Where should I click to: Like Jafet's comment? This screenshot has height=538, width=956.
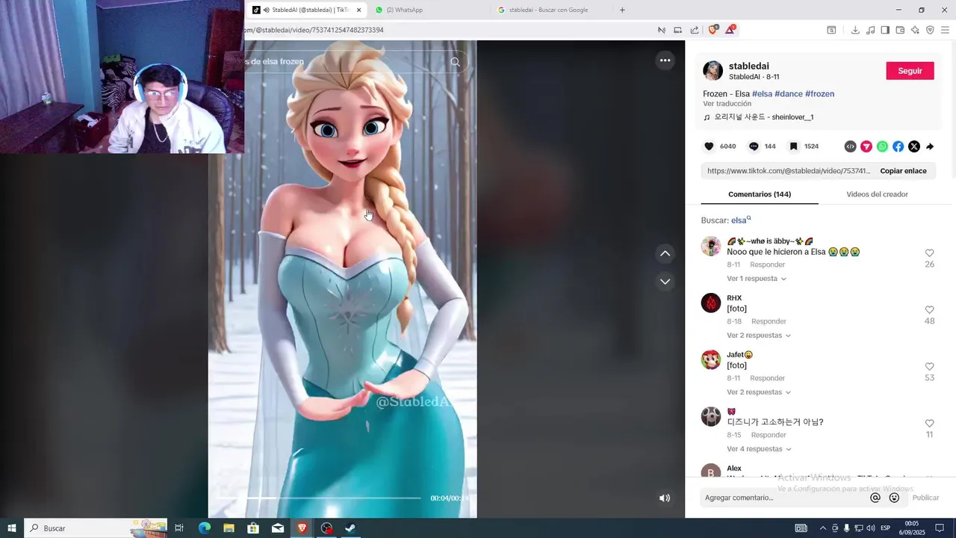click(x=930, y=367)
